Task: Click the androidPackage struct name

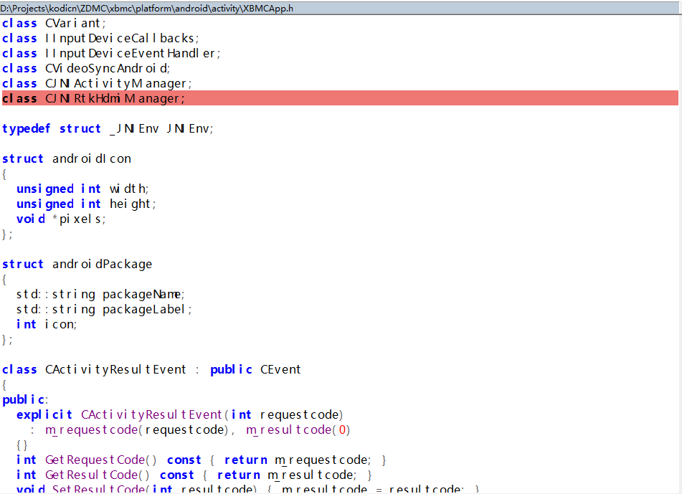Action: tap(102, 265)
